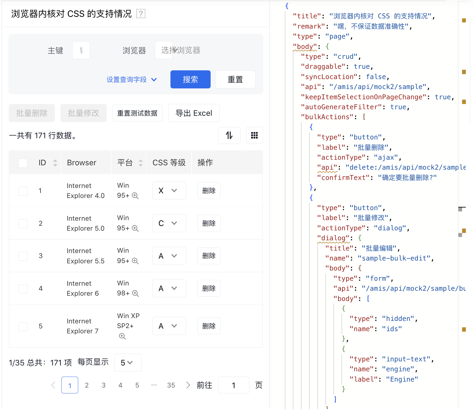
Task: Click zoom icon next to Win 95+ in row 1
Action: (x=135, y=196)
